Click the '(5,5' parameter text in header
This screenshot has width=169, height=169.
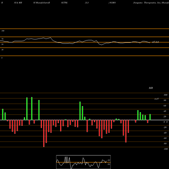(87, 3)
